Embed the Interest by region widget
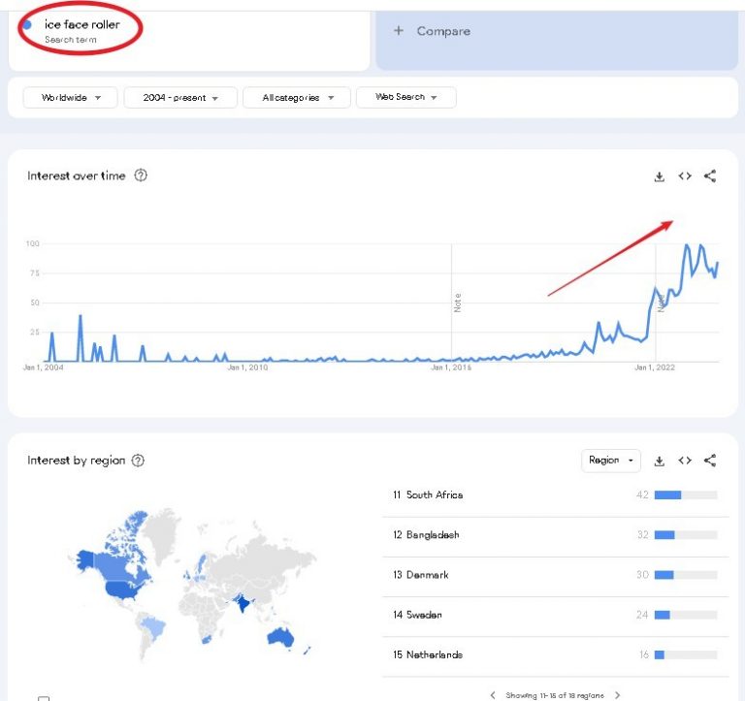 point(685,461)
